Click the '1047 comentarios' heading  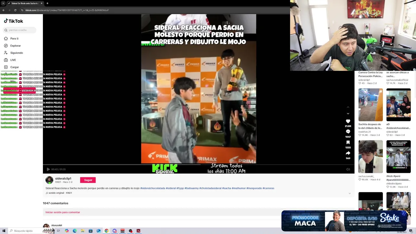[56, 203]
